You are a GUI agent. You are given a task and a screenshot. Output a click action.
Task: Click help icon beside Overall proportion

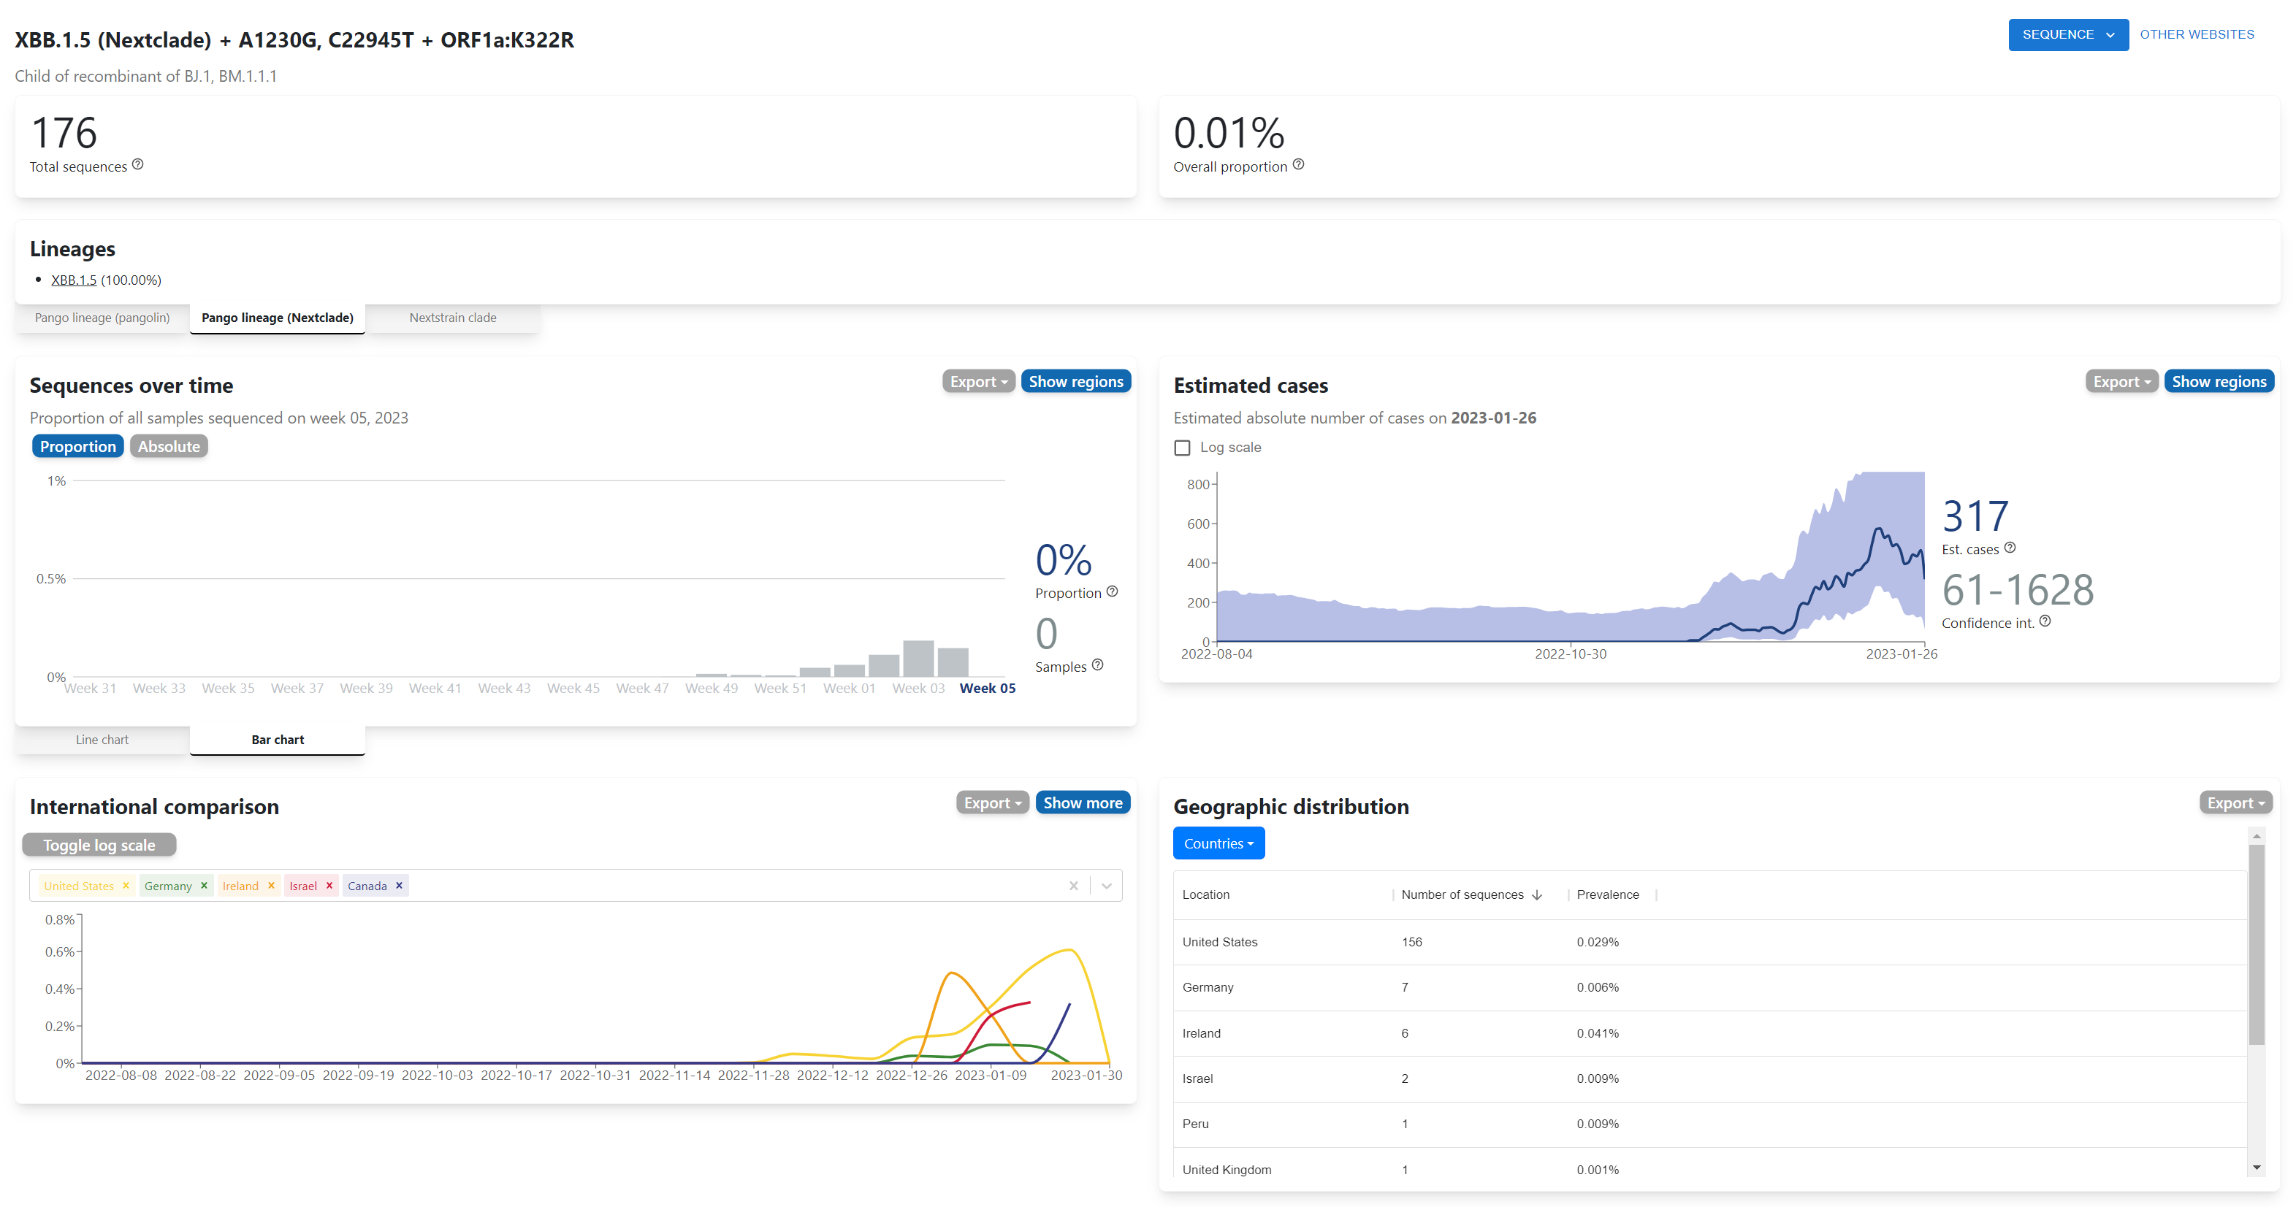tap(1297, 165)
